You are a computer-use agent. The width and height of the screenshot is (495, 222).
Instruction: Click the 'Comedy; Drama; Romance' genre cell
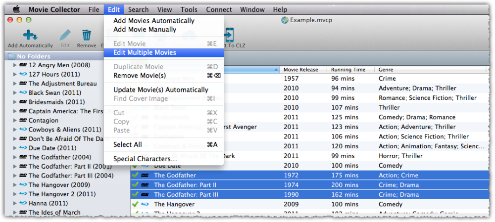tap(417, 117)
